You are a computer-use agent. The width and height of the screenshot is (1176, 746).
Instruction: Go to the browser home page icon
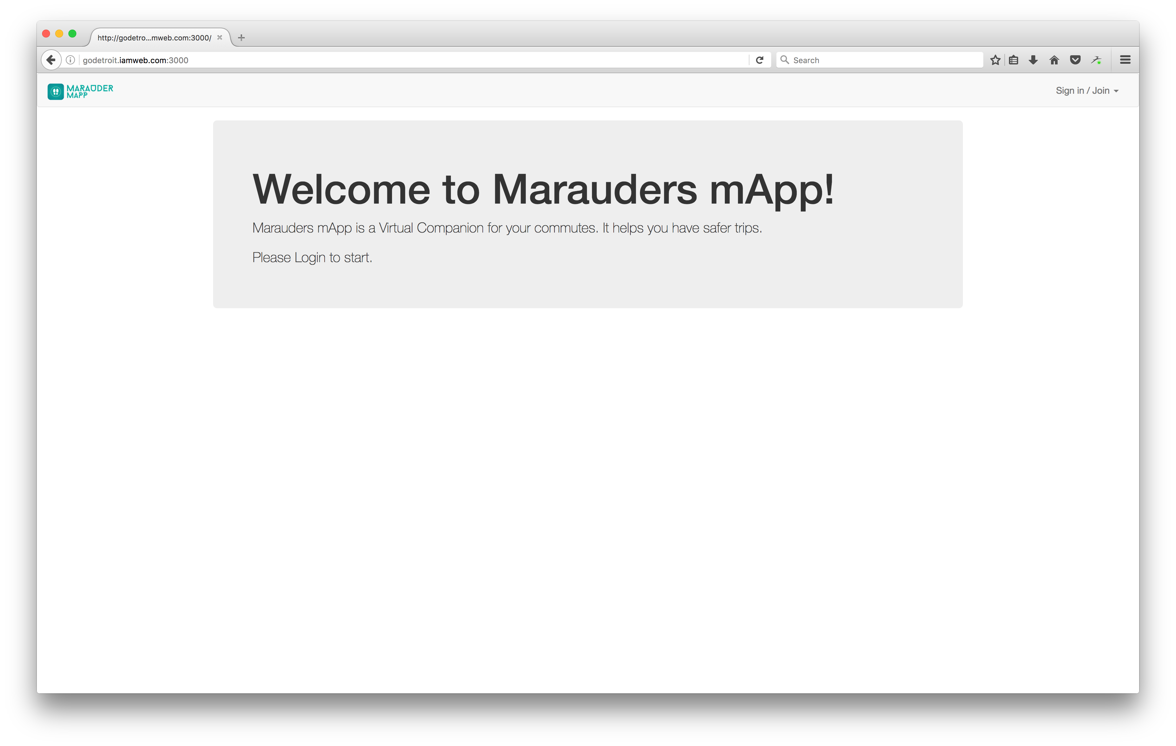pos(1054,60)
